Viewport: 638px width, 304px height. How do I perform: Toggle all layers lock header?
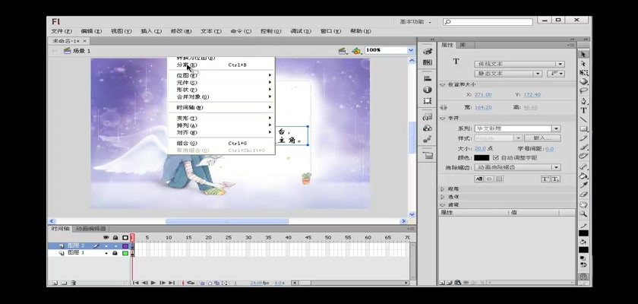(115, 237)
